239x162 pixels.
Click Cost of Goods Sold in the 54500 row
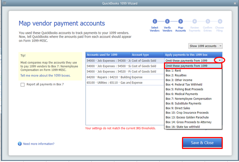pos(144,66)
